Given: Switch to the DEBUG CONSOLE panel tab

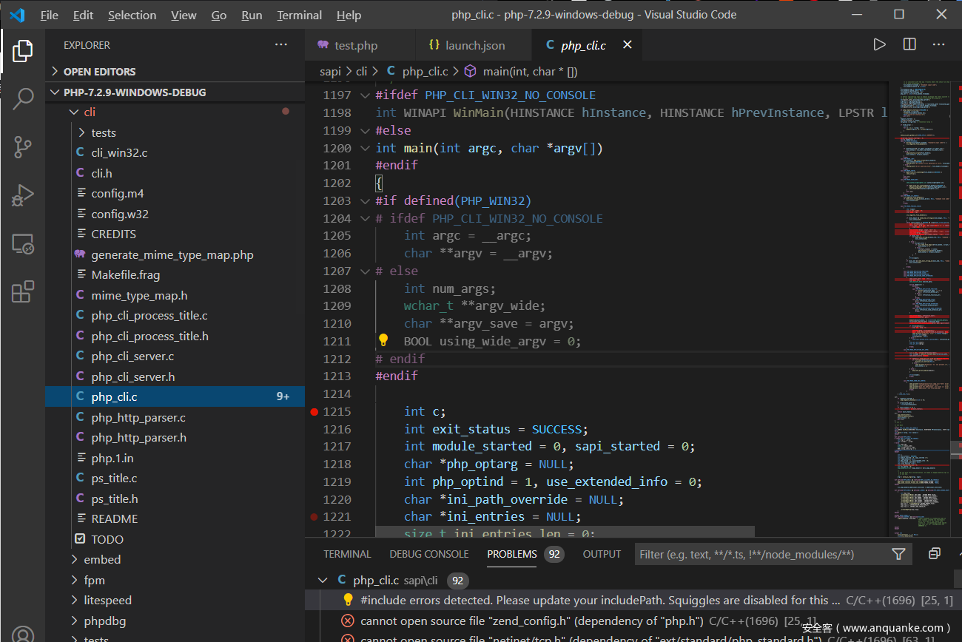Looking at the screenshot, I should [x=428, y=554].
